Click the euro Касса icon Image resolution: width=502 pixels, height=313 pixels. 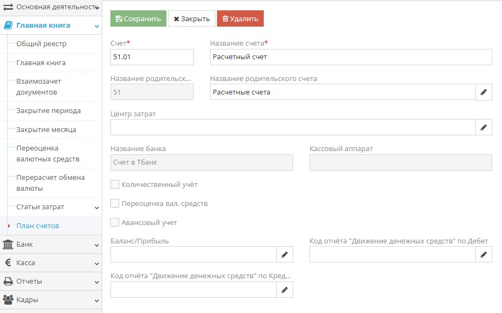tap(8, 263)
